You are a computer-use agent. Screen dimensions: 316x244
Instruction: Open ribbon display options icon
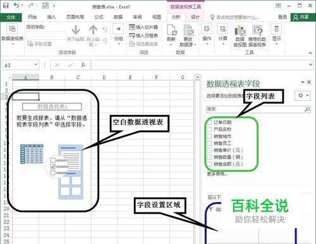[278, 6]
